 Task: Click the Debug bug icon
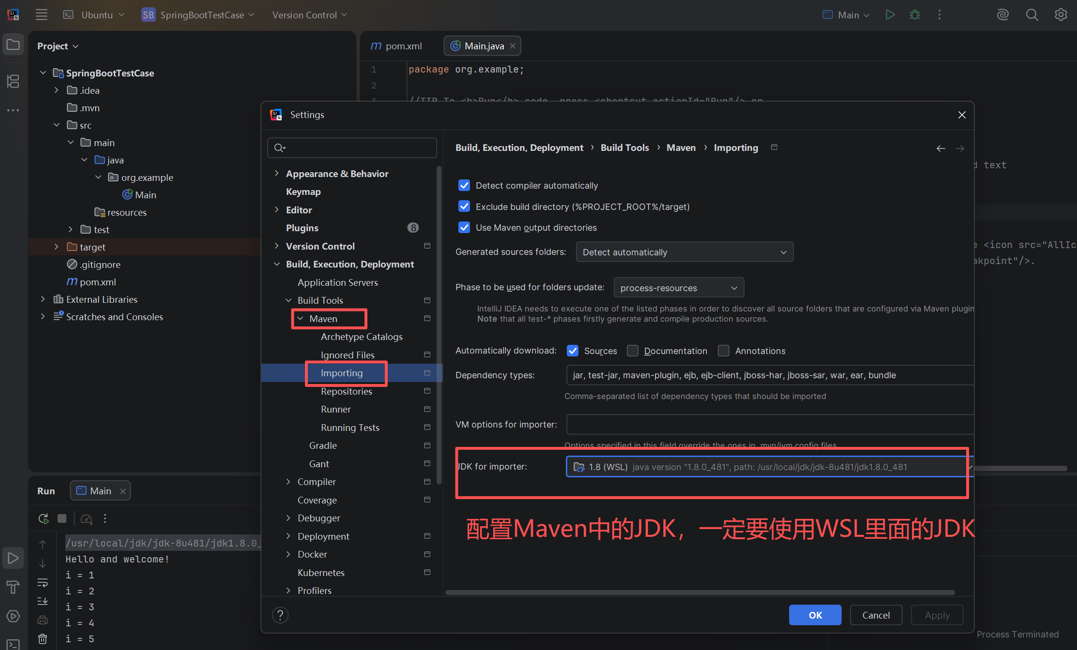point(914,15)
